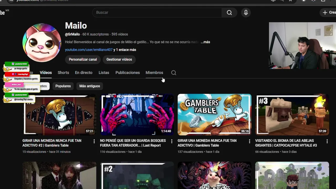The width and height of the screenshot is (336, 189).
Task: Open options menu for first Gamblers Table video
Action: 249,141
